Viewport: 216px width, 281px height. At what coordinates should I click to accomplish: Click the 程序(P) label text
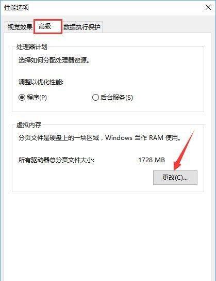[x=37, y=98]
